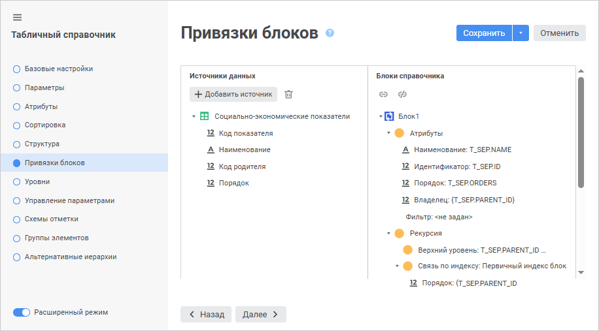This screenshot has height=331, width=599.
Task: Collapse the Социально-экономические показатели source node
Action: 194,117
